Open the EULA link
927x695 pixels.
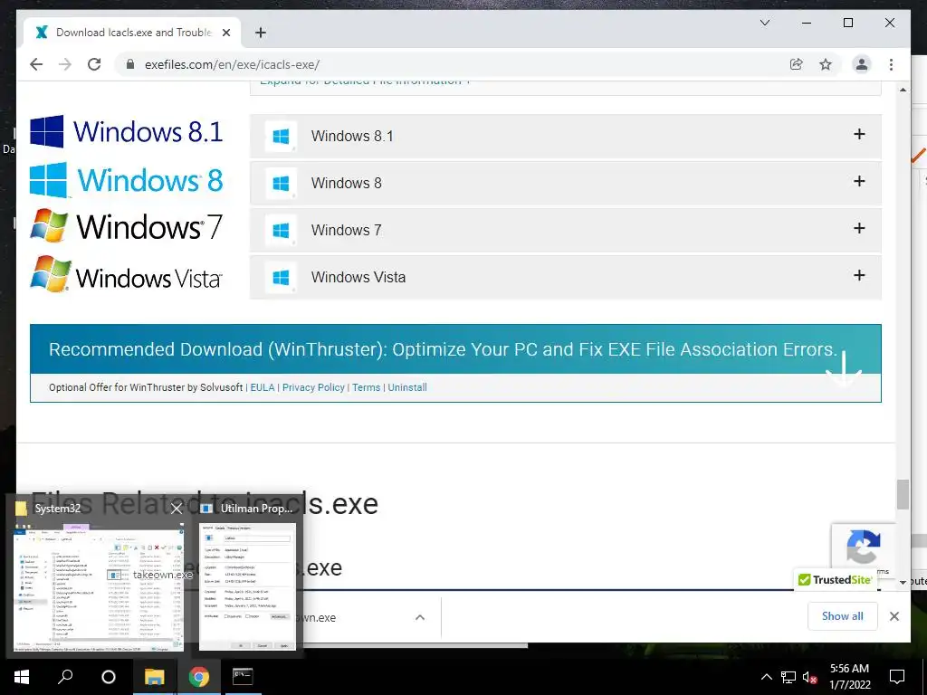point(263,387)
